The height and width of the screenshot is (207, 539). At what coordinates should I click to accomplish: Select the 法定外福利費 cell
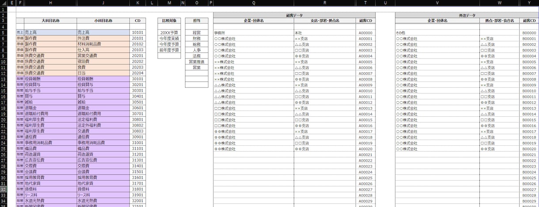[103, 125]
